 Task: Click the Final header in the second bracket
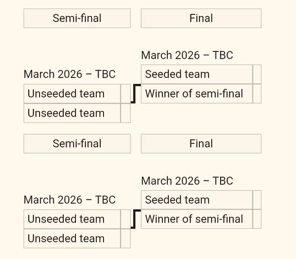(201, 144)
